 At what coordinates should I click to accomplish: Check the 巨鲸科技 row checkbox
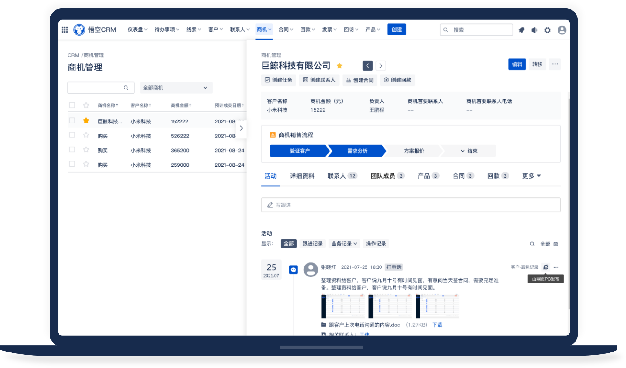point(72,120)
